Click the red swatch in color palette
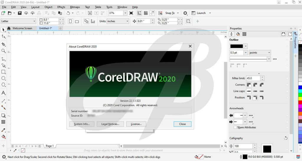 [300, 102]
